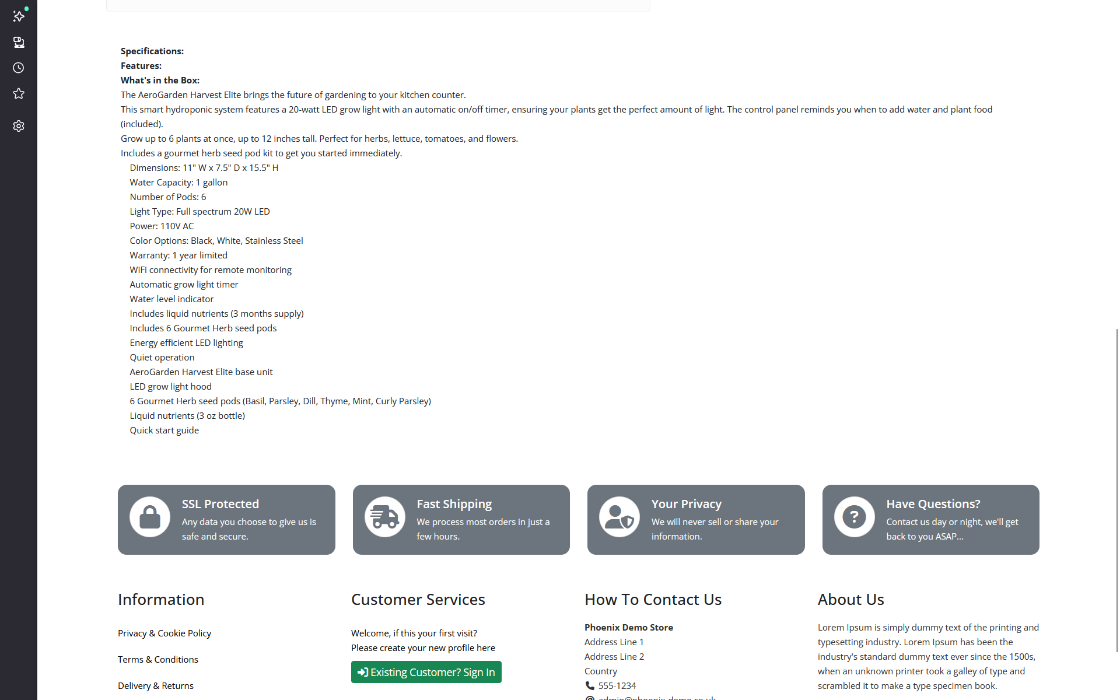Click the 'Welcome, if this your first visit?' text
This screenshot has height=700, width=1120.
414,633
